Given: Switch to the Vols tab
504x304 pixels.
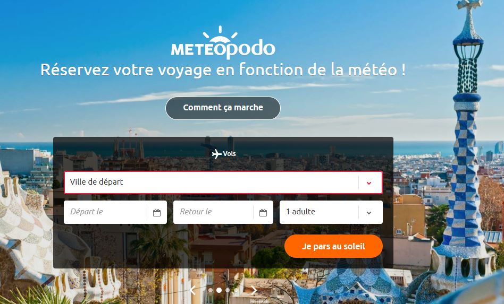Looking at the screenshot, I should [x=224, y=154].
